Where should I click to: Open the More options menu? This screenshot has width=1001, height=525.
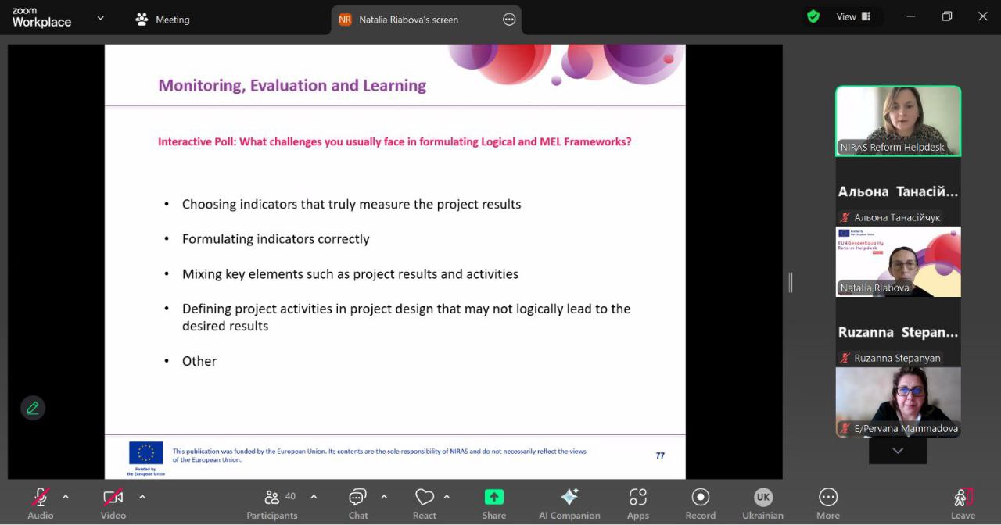tap(827, 503)
